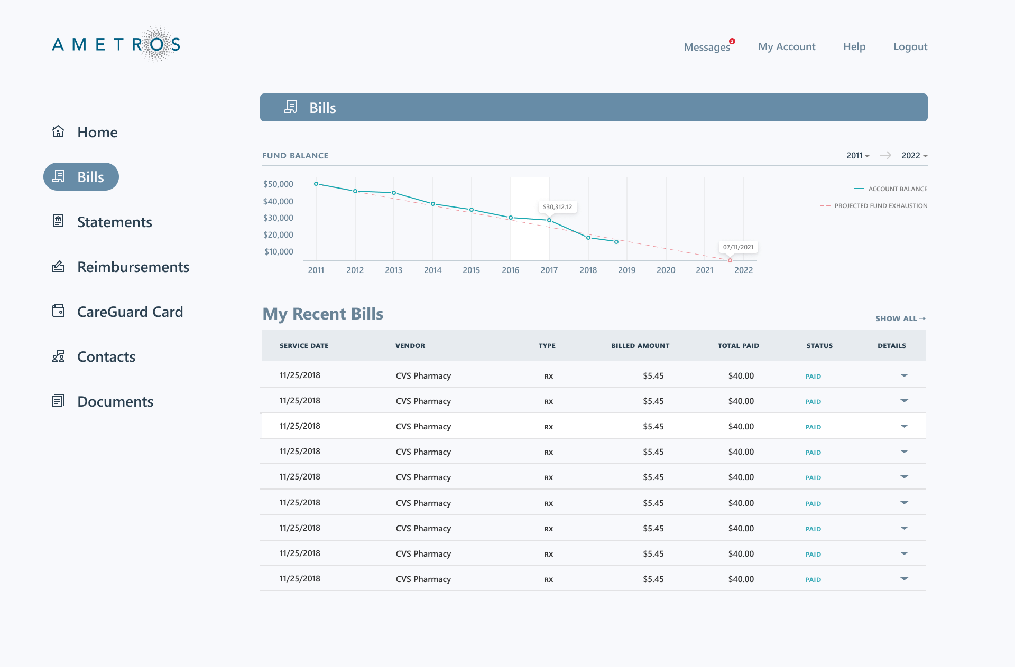Click the Bills icon in the header banner

click(x=290, y=107)
